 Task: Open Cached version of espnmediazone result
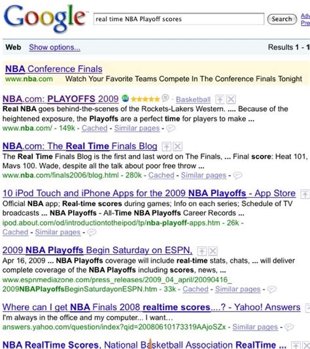pyautogui.click(x=196, y=289)
